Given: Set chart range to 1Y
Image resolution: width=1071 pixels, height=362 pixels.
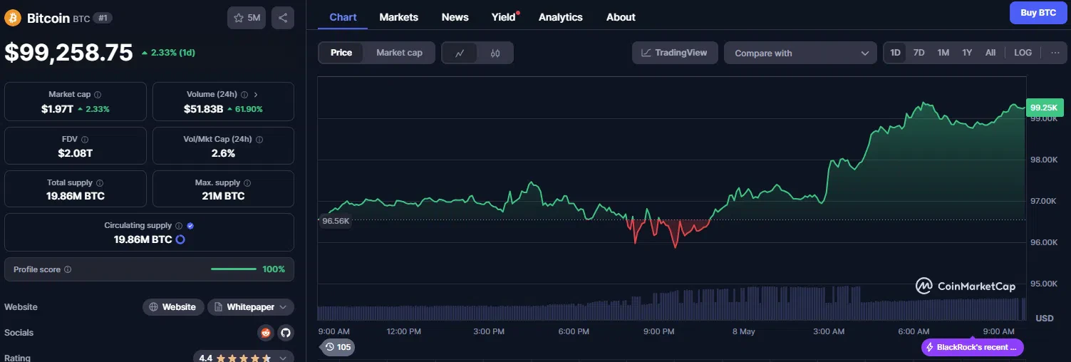Looking at the screenshot, I should pos(967,53).
